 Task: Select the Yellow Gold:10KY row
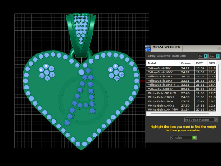pos(181,72)
